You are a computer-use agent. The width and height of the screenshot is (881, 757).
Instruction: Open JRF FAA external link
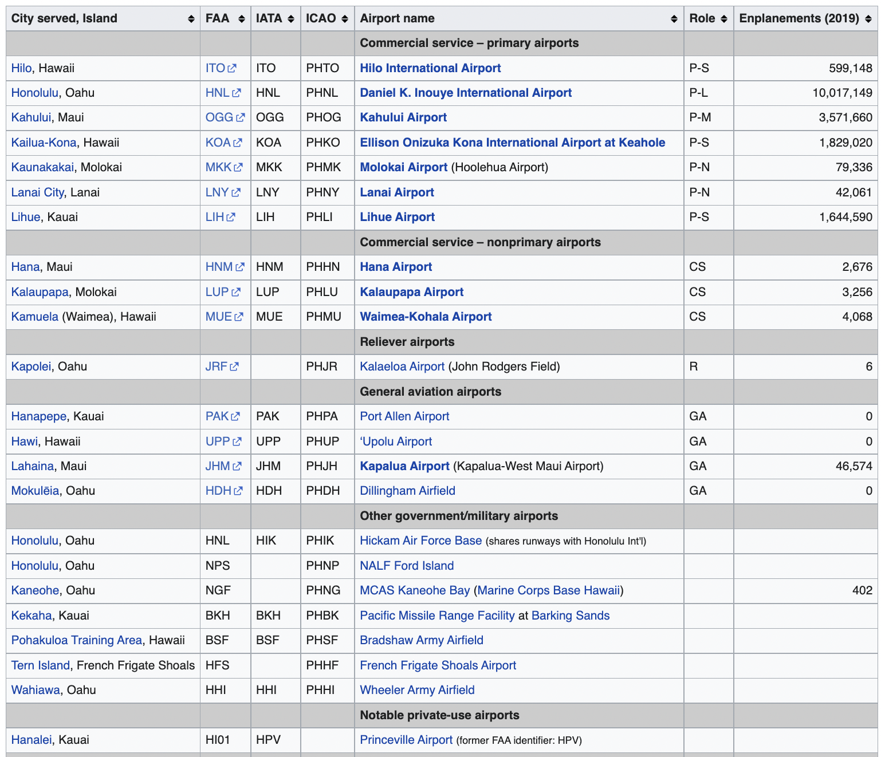click(x=222, y=366)
